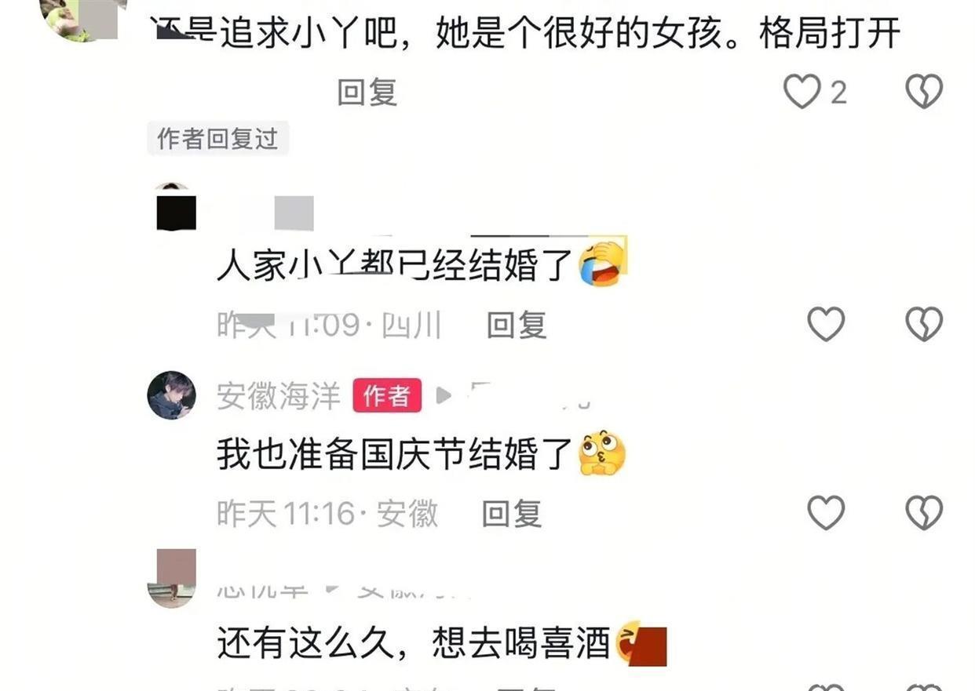Screen dimensions: 975x691
Task: Dislike the top comment about 格局打开
Action: pyautogui.click(x=924, y=92)
